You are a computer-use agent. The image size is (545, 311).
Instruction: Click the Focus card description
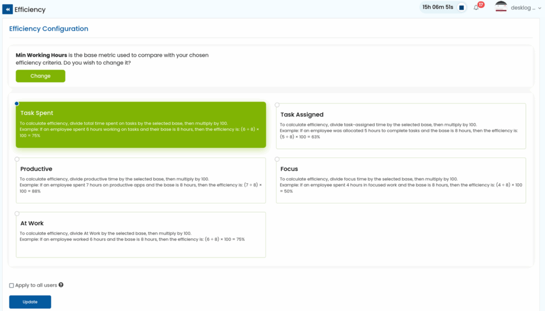pyautogui.click(x=399, y=185)
